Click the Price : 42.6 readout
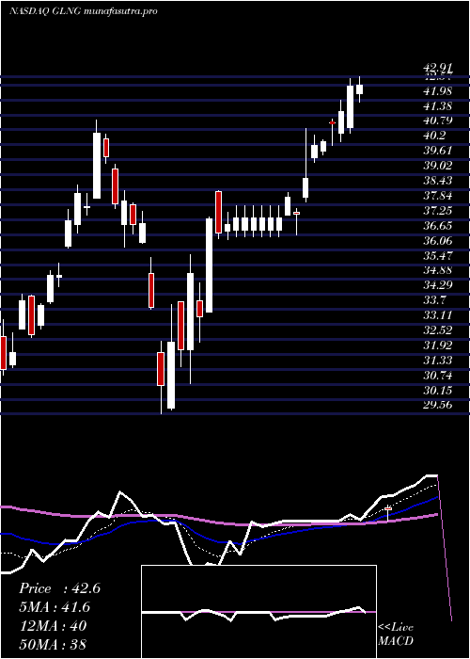Viewport: 470px width, 659px height. [x=59, y=588]
